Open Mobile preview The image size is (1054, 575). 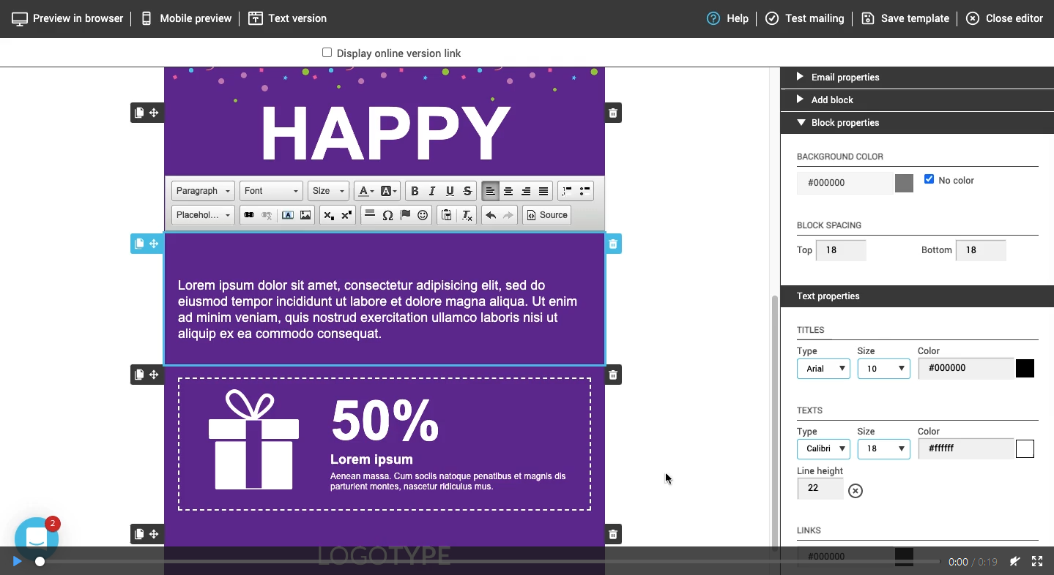click(186, 18)
